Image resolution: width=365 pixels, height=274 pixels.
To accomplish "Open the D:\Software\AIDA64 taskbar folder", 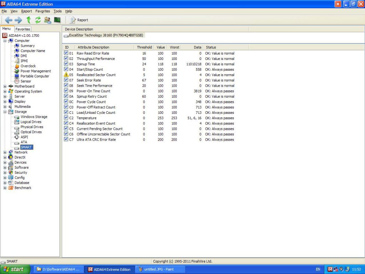I will (58, 269).
